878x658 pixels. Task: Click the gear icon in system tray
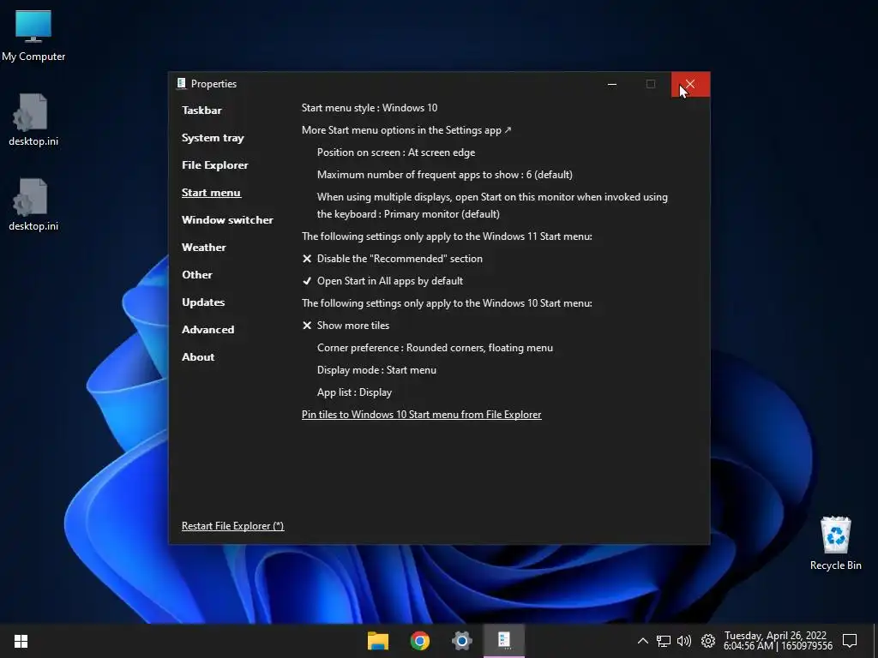[707, 641]
